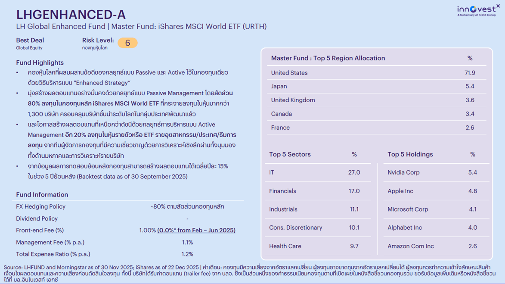
Task: Click the 0.0% from Feb – Jun 2025 link
Action: coord(196,231)
